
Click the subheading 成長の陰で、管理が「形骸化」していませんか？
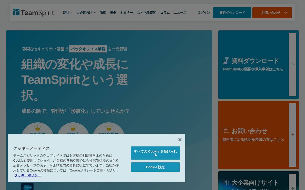coord(75,111)
